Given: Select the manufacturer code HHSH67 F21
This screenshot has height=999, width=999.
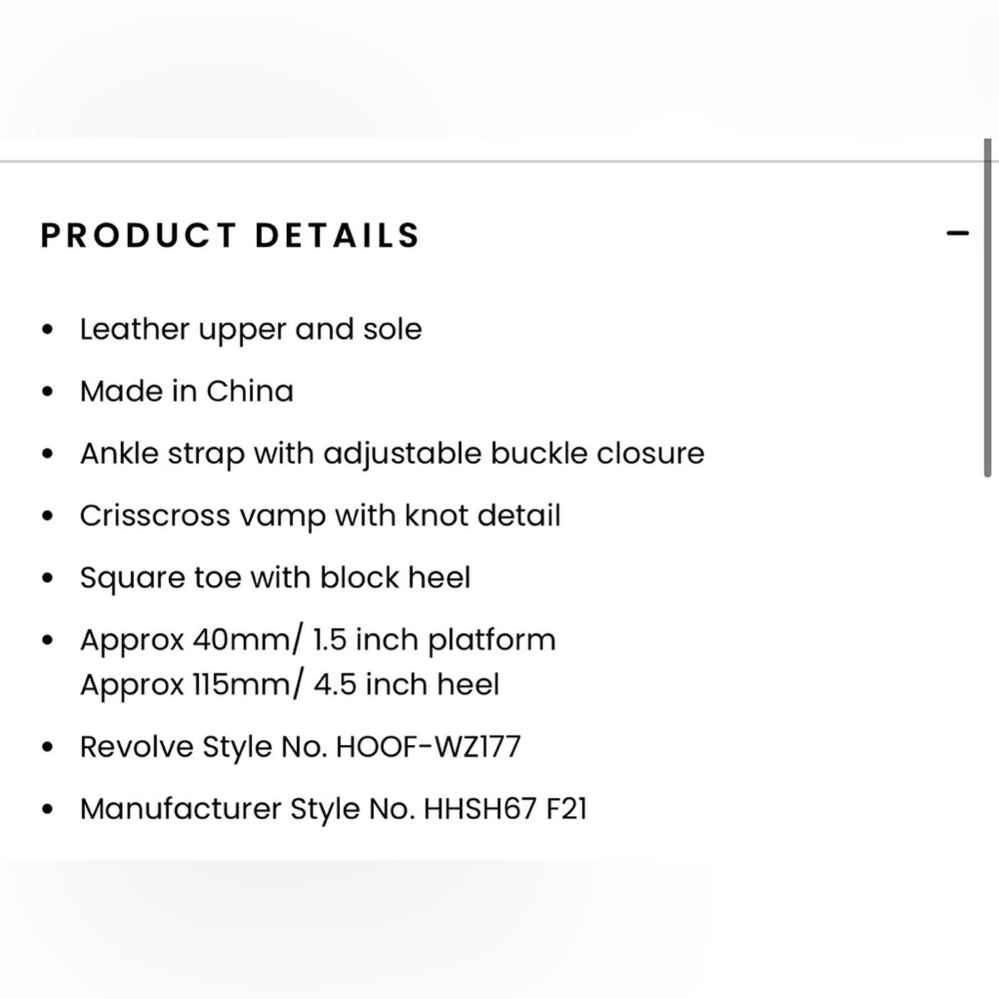Looking at the screenshot, I should (x=505, y=809).
